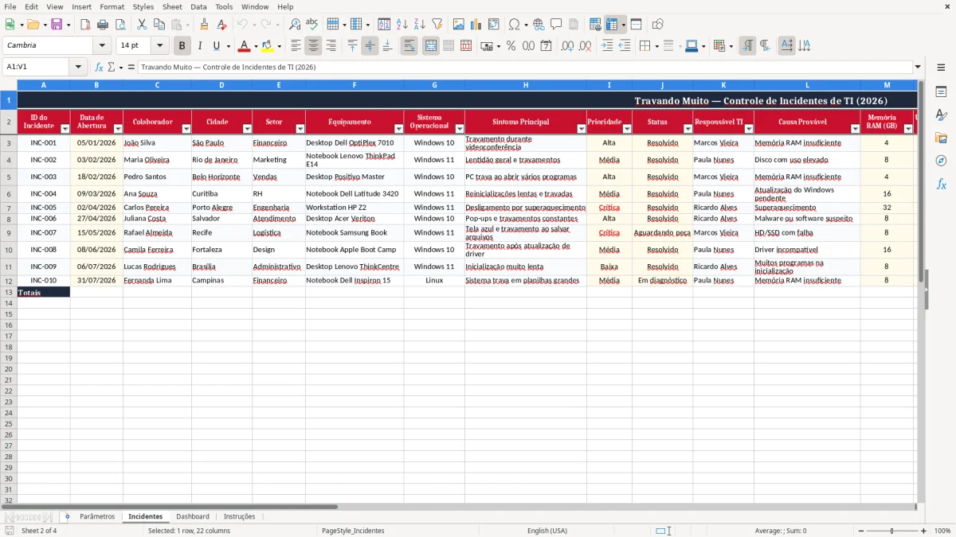Expand the formula bar
The width and height of the screenshot is (956, 537).
(918, 67)
